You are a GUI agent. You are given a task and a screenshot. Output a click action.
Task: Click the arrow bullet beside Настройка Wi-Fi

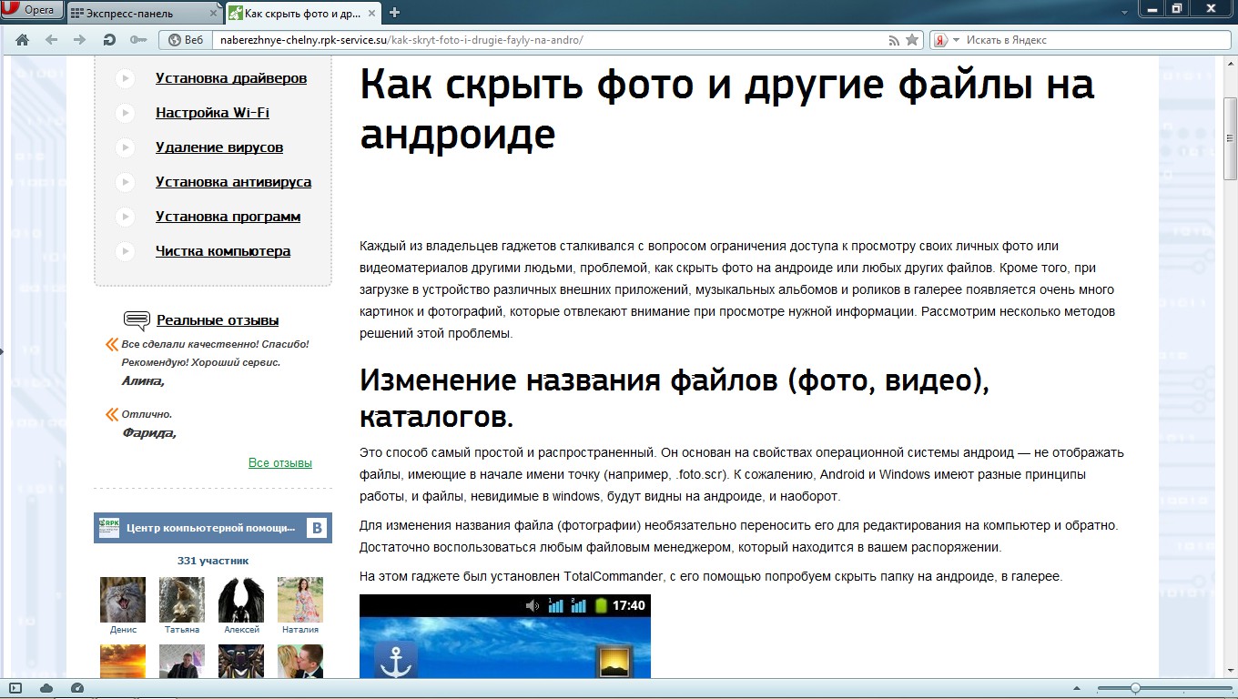(x=126, y=113)
